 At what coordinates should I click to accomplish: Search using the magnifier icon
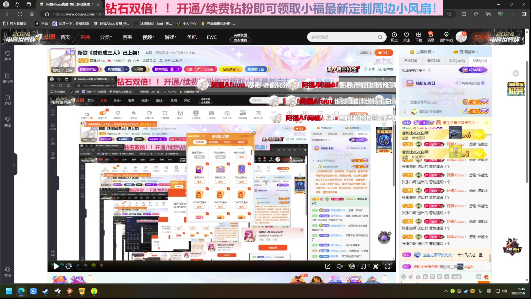tap(380, 37)
